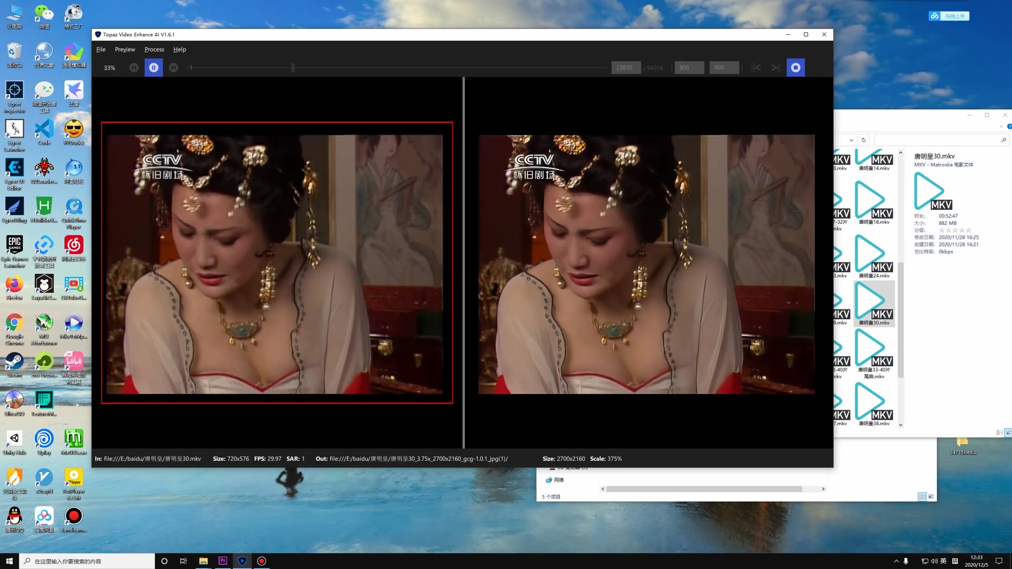Show hidden system tray icons
Screen dimensions: 1012x569
tap(896, 561)
